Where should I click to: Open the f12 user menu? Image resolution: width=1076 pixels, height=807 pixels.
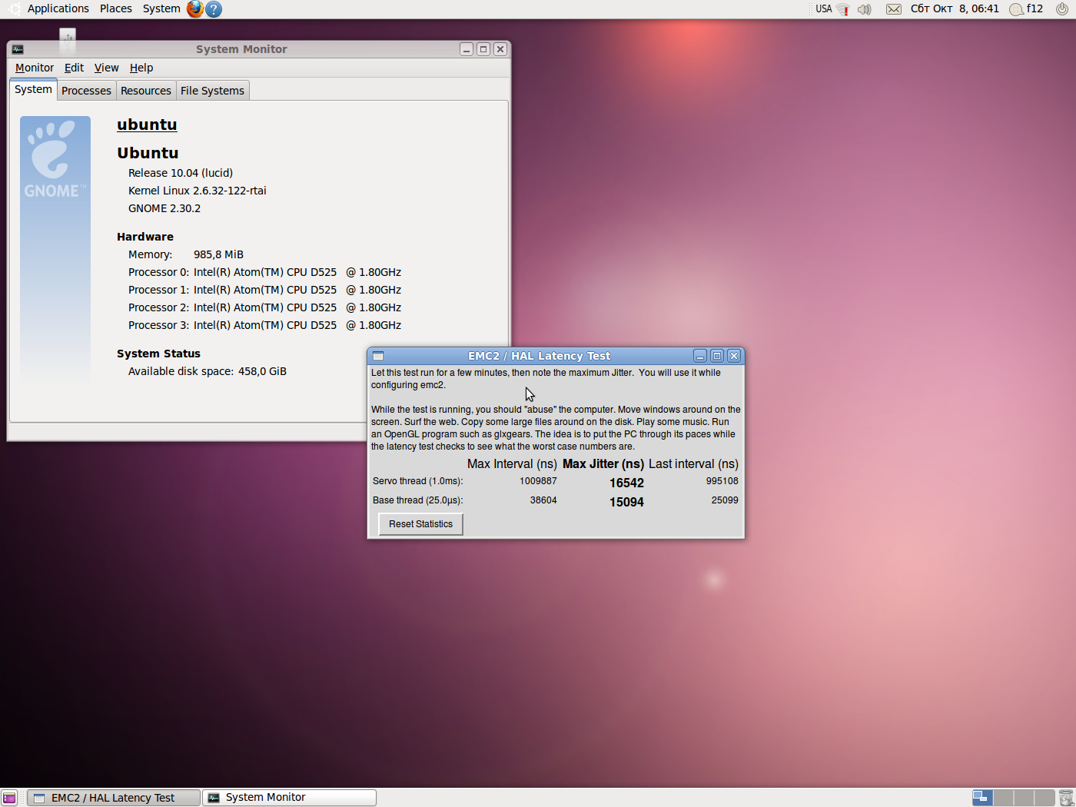(1026, 9)
